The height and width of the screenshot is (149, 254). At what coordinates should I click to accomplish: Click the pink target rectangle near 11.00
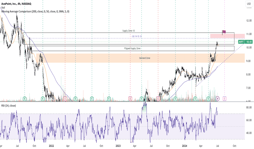(x=228, y=36)
